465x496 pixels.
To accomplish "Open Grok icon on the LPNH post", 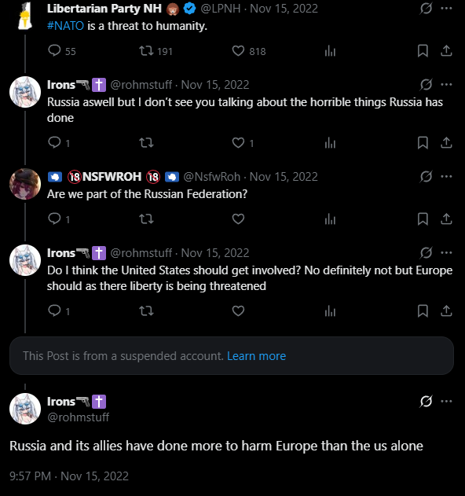I will (426, 9).
